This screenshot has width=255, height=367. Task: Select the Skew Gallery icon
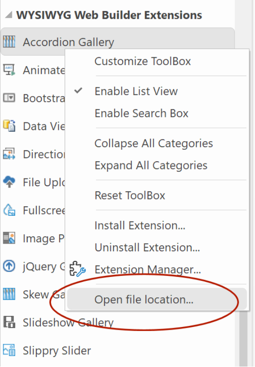click(x=9, y=294)
